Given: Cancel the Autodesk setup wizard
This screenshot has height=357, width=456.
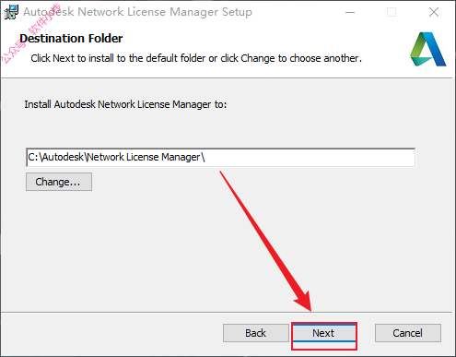Looking at the screenshot, I should click(x=408, y=333).
